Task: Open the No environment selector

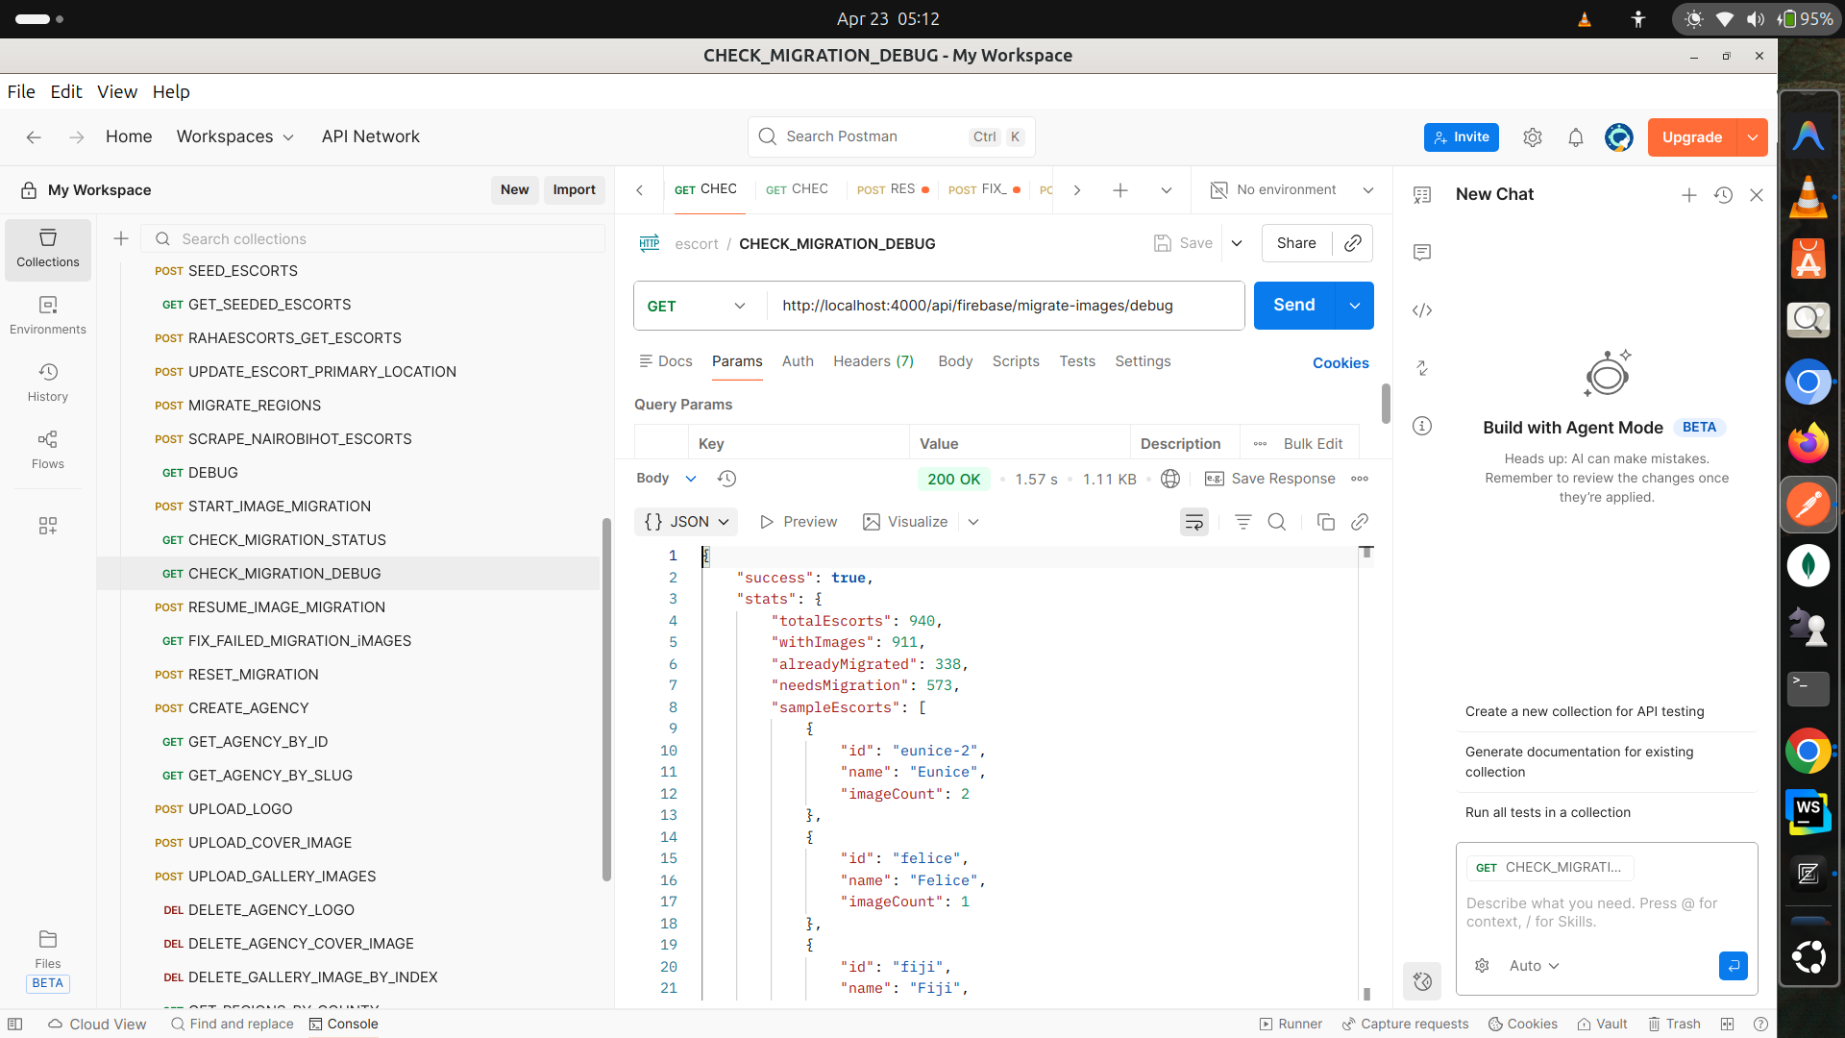Action: [x=1292, y=190]
